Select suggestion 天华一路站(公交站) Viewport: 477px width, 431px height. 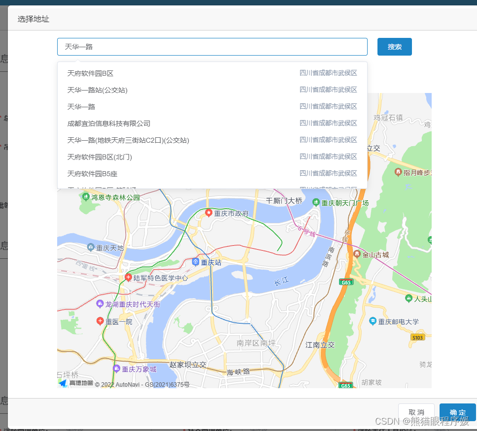[212, 90]
